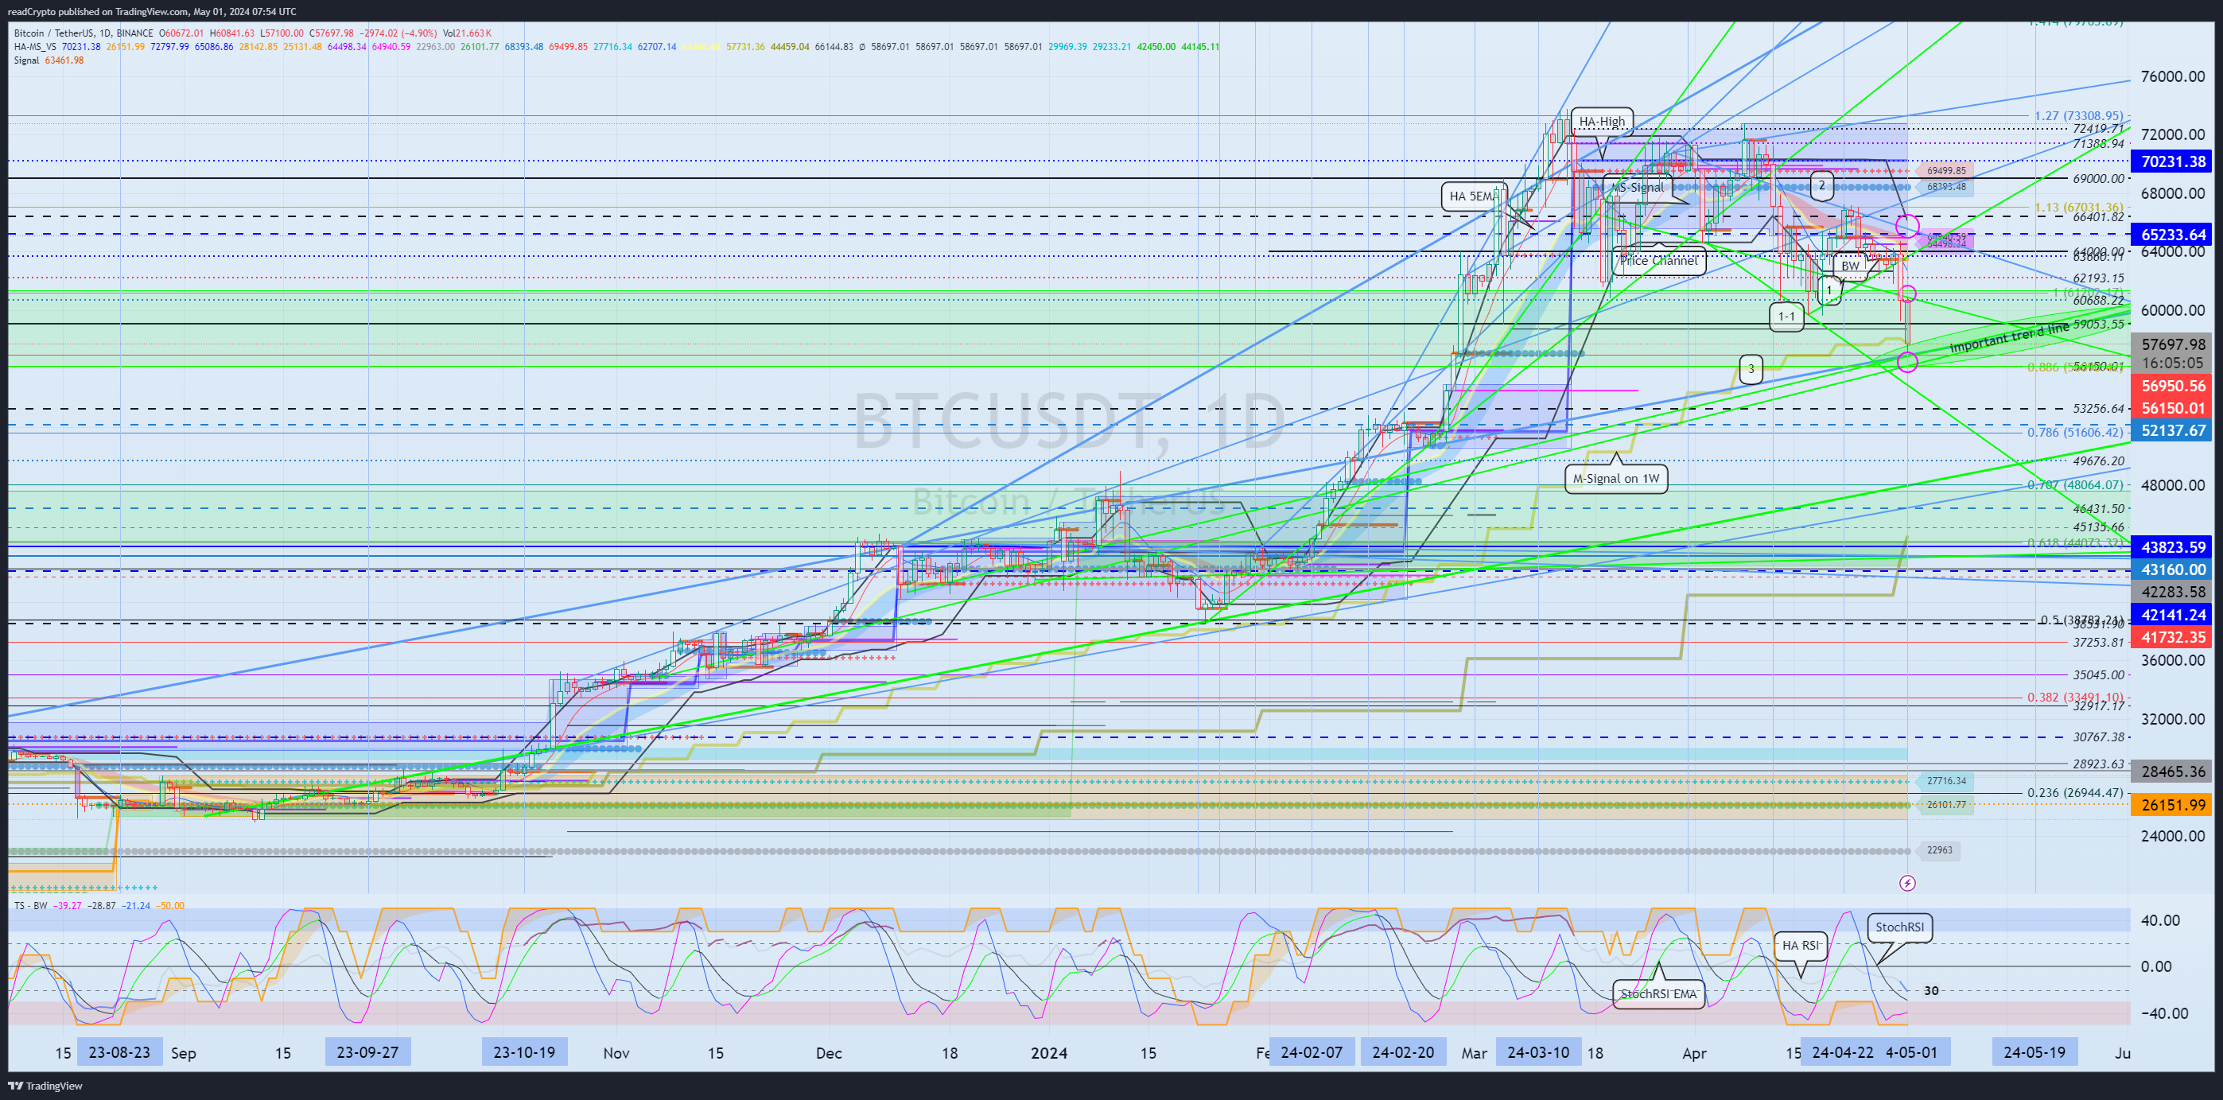This screenshot has width=2223, height=1100.
Task: Click the Fib 0.786 (51606.42) label
Action: click(2074, 432)
